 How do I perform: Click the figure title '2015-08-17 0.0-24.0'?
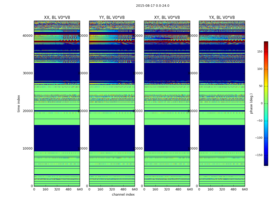tap(153, 6)
